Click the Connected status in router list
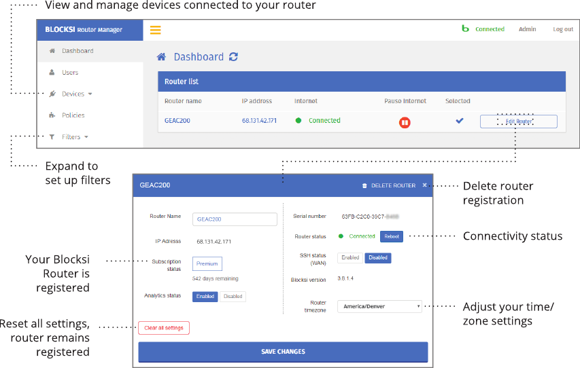Screen dimensions: 580x368 (324, 120)
